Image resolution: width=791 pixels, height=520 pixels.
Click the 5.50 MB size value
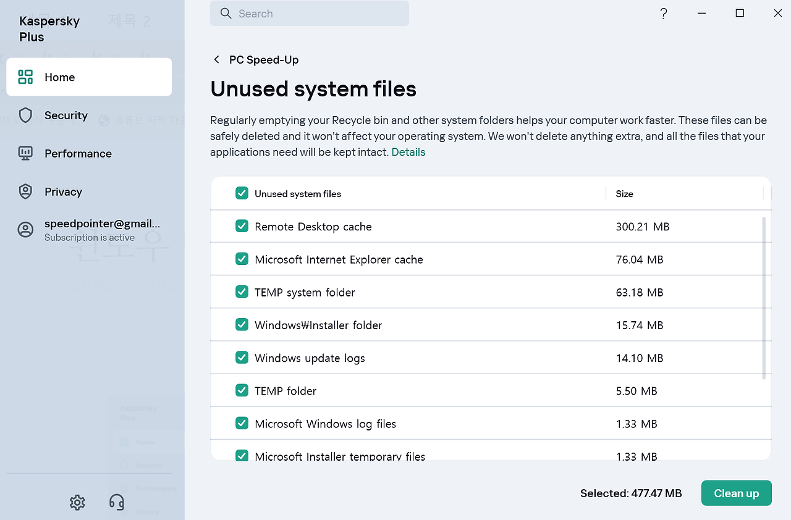[637, 391]
